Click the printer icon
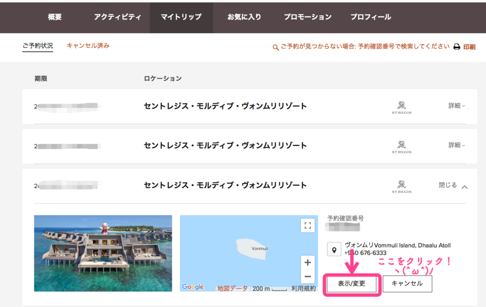The height and width of the screenshot is (307, 486). pos(457,47)
